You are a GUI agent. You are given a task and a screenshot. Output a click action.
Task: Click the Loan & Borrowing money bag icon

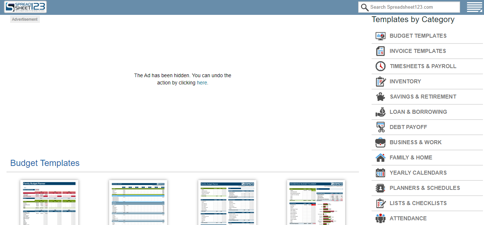tap(380, 112)
